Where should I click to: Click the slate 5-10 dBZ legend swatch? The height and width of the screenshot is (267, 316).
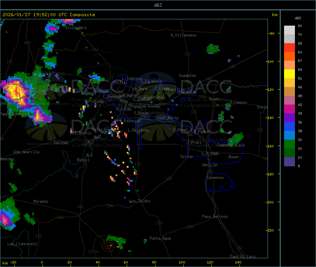[x=289, y=162]
